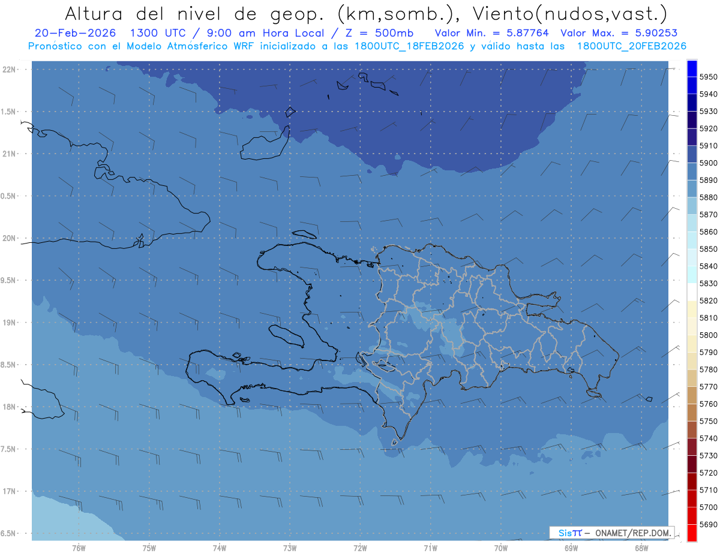Click the '68W' longitude label
720x556 pixels.
[x=641, y=548]
